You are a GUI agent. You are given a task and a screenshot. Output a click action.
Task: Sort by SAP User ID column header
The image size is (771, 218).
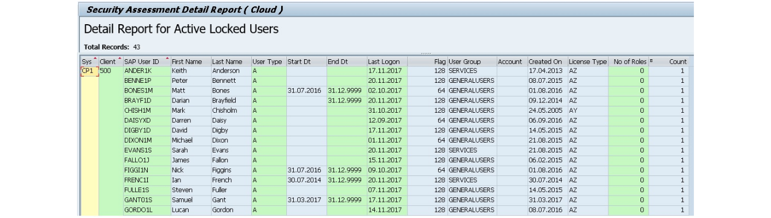coord(147,62)
